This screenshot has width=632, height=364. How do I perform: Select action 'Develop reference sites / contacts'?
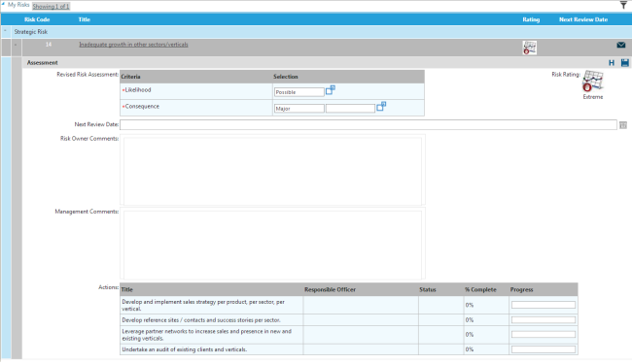[201, 320]
